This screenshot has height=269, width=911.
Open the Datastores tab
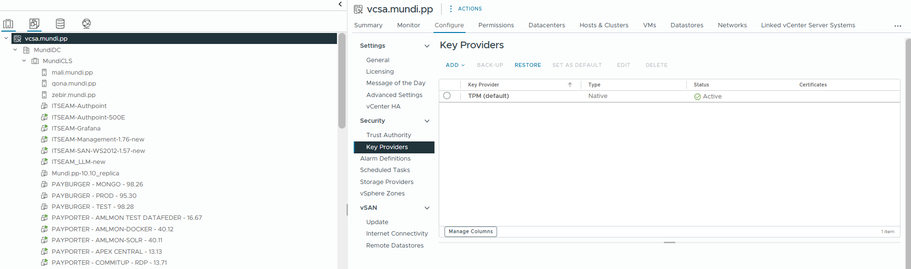tap(686, 25)
